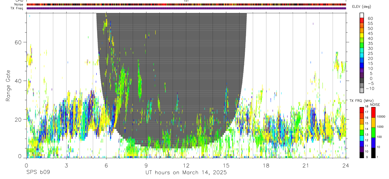
Task: Click x-axis tick label 9
Action: (x=146, y=166)
